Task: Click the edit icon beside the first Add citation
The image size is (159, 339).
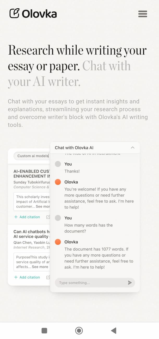Action: (48, 217)
